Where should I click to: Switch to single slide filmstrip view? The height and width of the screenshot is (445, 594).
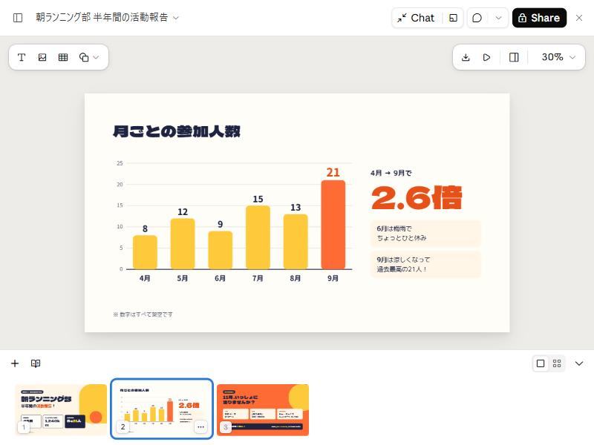tap(541, 363)
